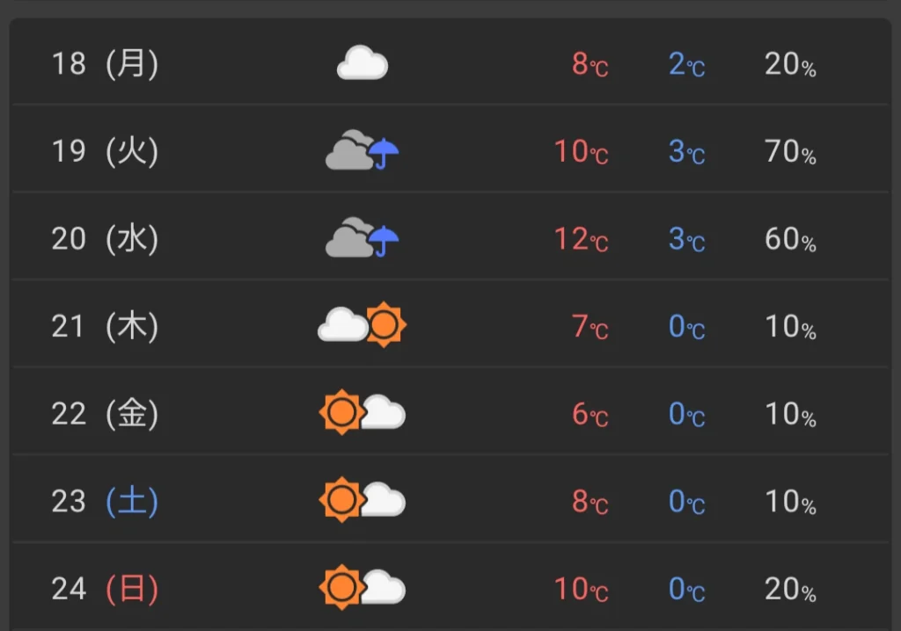Select the 20% rain chance on the 24th

pos(790,590)
